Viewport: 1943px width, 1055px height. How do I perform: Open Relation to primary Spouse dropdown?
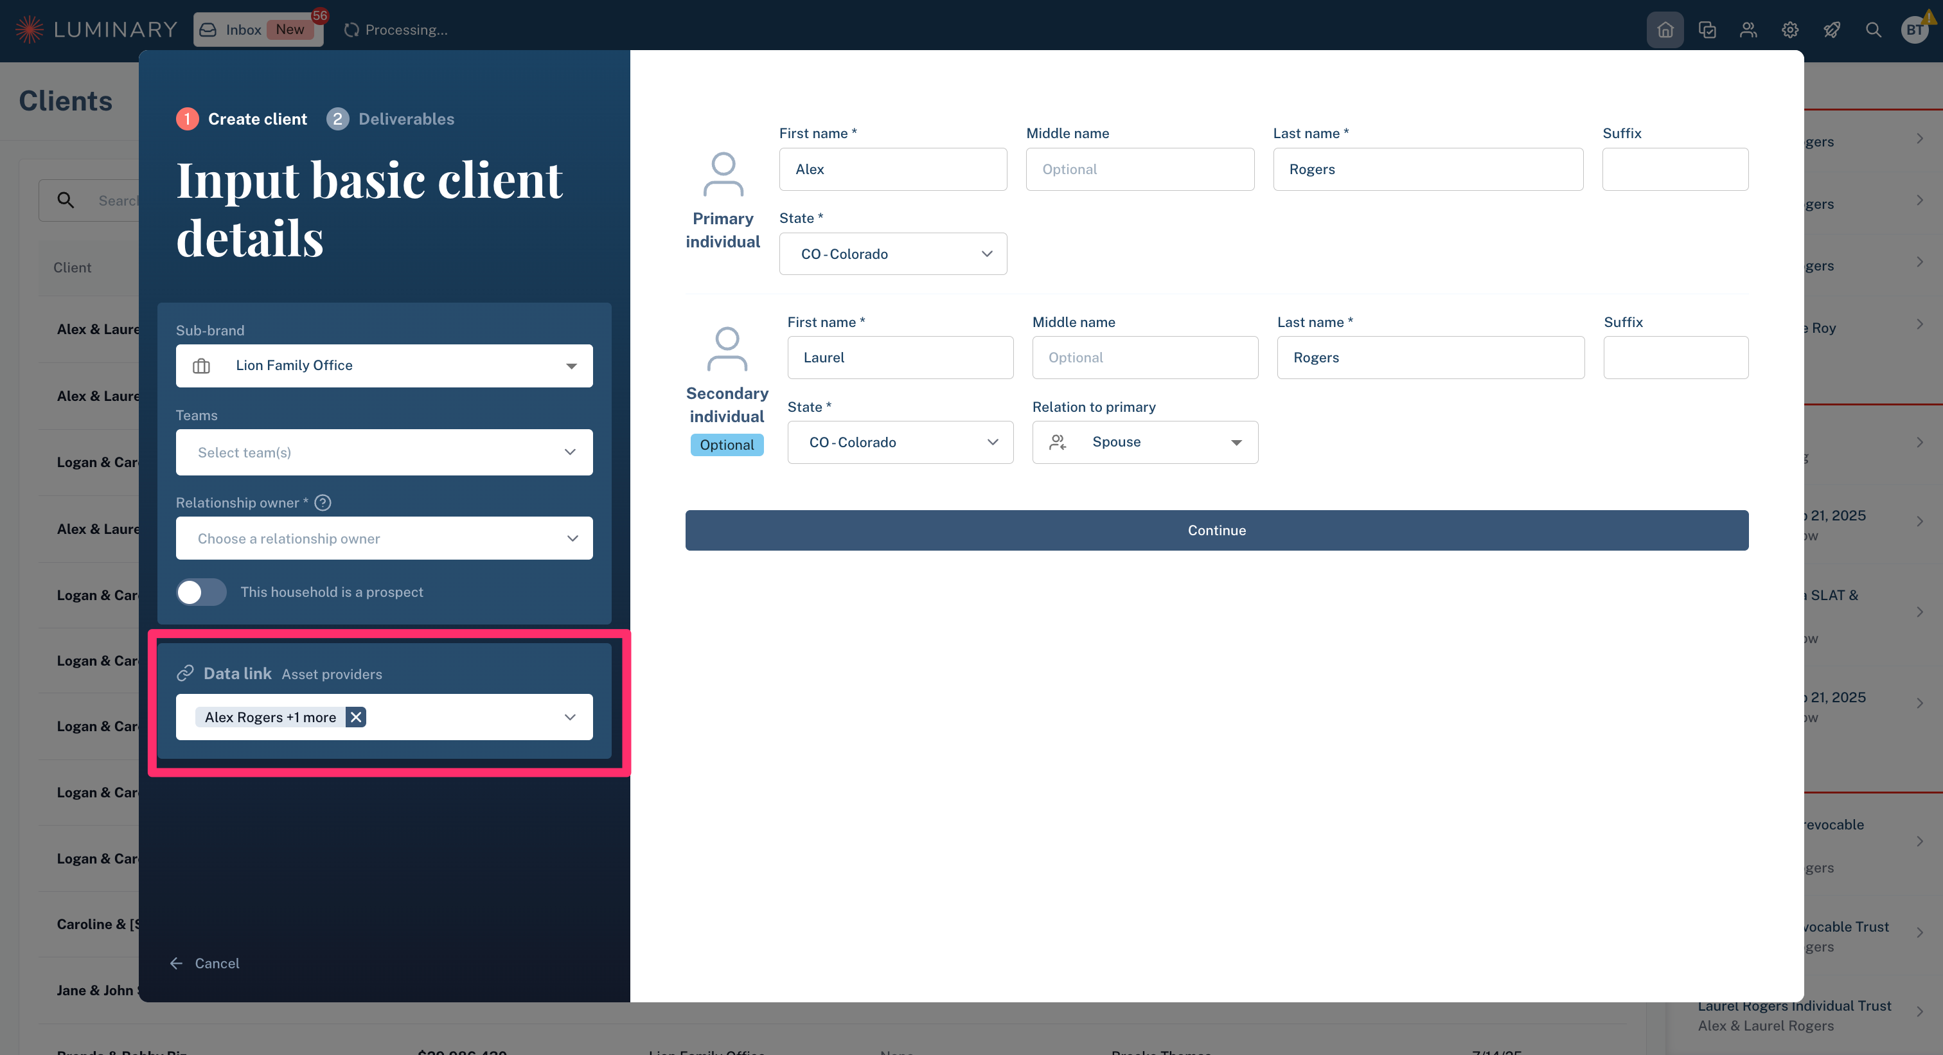(x=1145, y=443)
